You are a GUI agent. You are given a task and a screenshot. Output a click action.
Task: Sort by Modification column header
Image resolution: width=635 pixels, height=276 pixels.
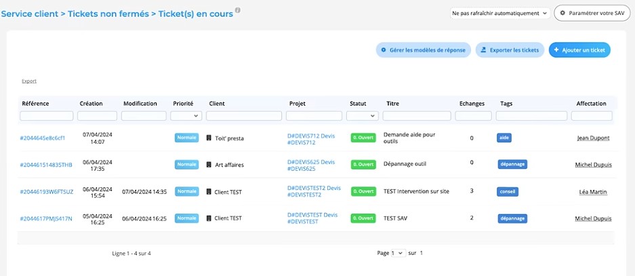click(140, 104)
